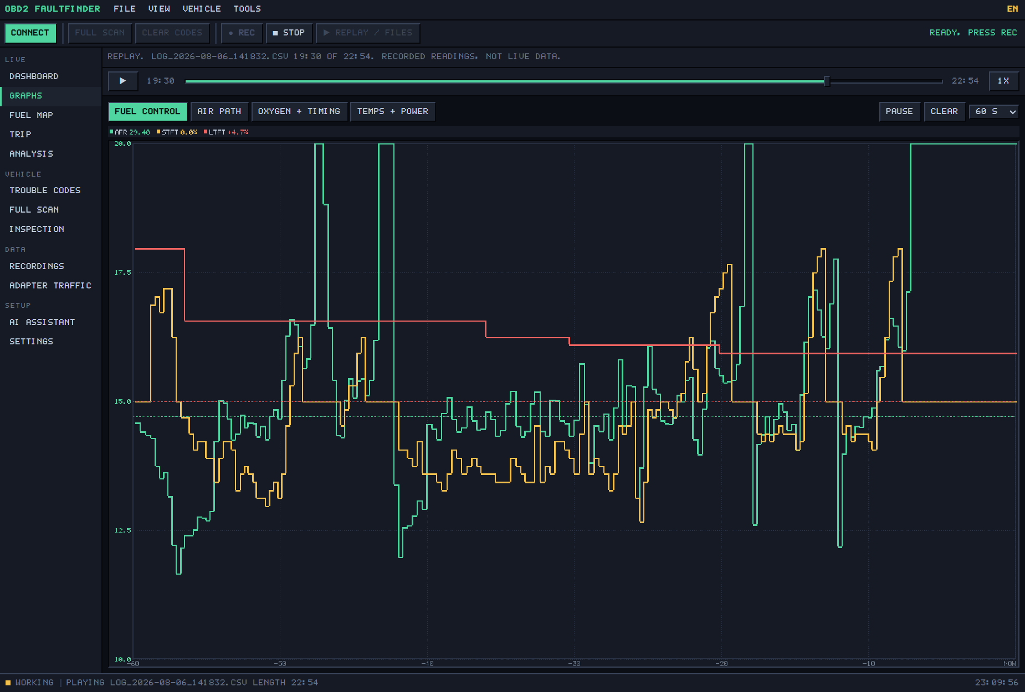1025x692 pixels.
Task: Open ADAPTER TRAFFIC page
Action: (50, 286)
